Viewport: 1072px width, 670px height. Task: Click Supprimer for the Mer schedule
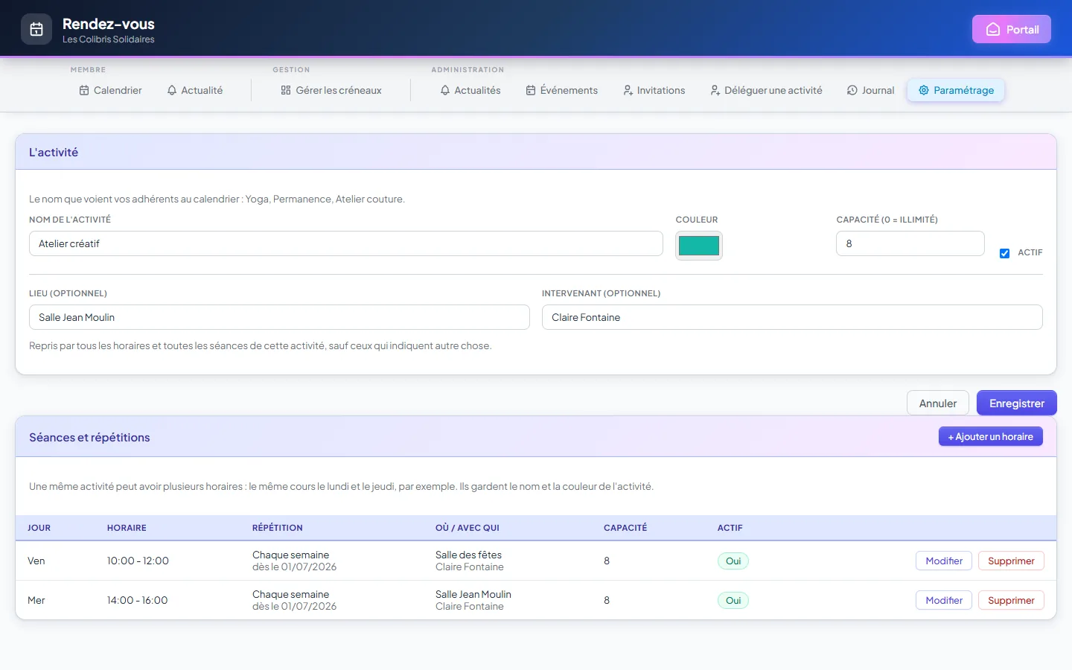click(x=1011, y=600)
